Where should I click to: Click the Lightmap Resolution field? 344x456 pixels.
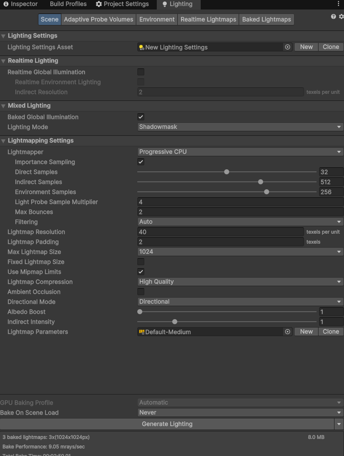click(x=220, y=232)
